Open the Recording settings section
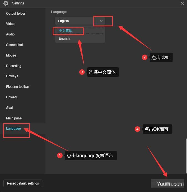 (14, 66)
